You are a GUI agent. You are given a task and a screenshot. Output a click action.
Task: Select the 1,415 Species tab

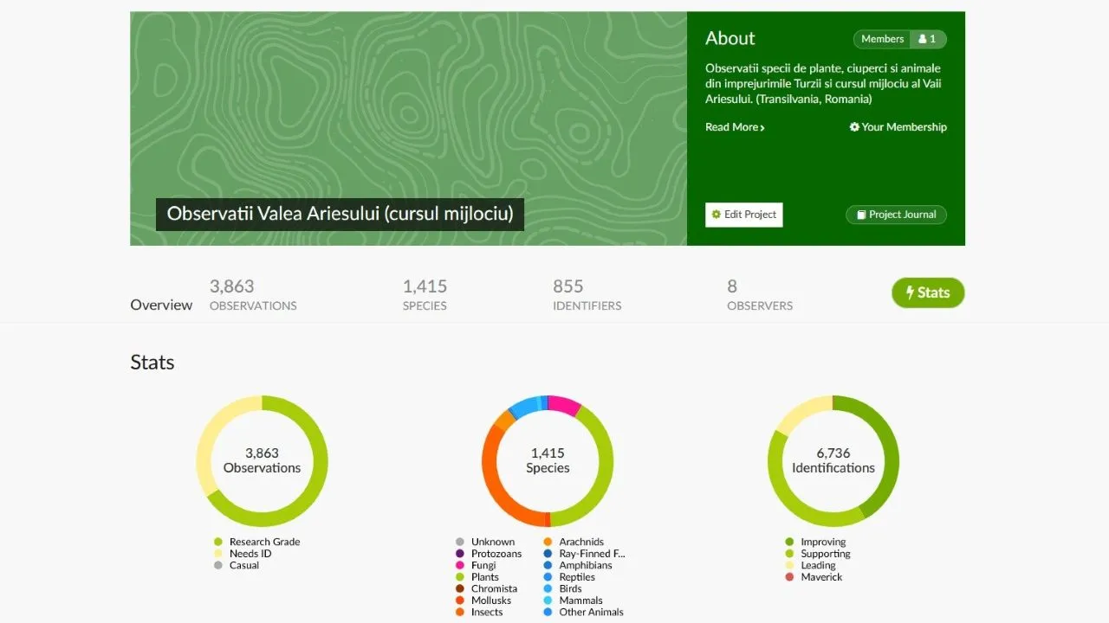425,294
